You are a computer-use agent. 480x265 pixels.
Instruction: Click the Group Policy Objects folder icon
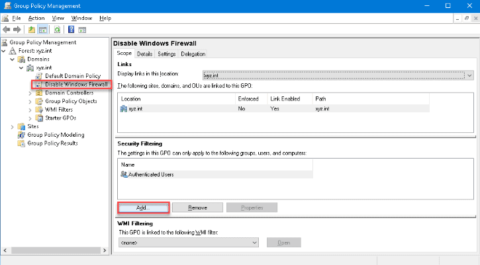click(x=39, y=101)
